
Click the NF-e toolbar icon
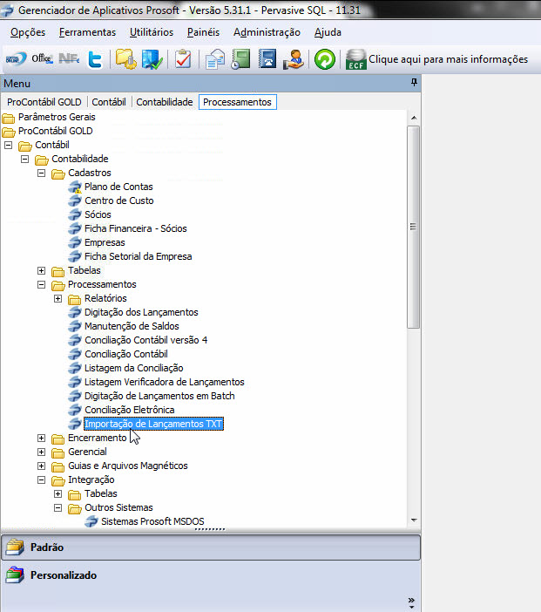point(70,59)
